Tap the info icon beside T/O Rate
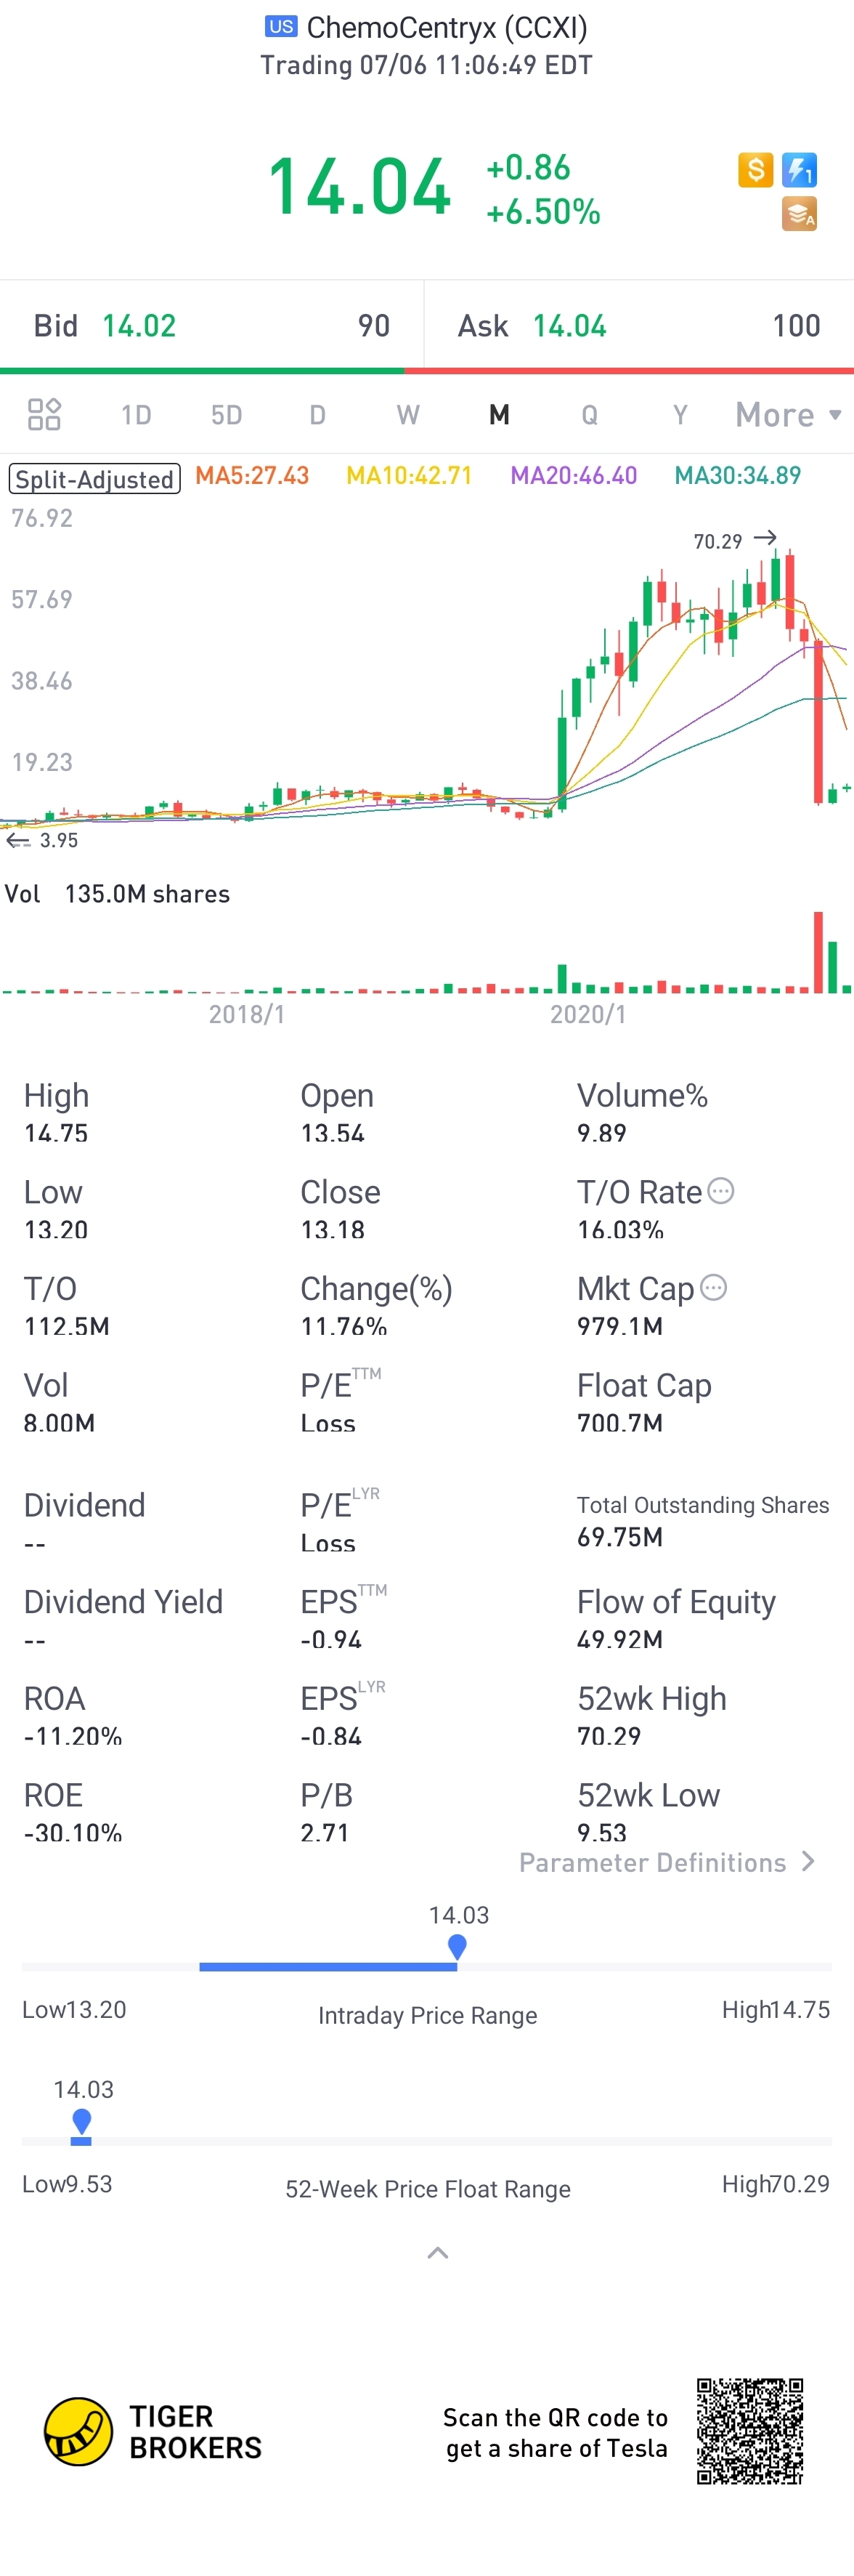 coord(720,1191)
